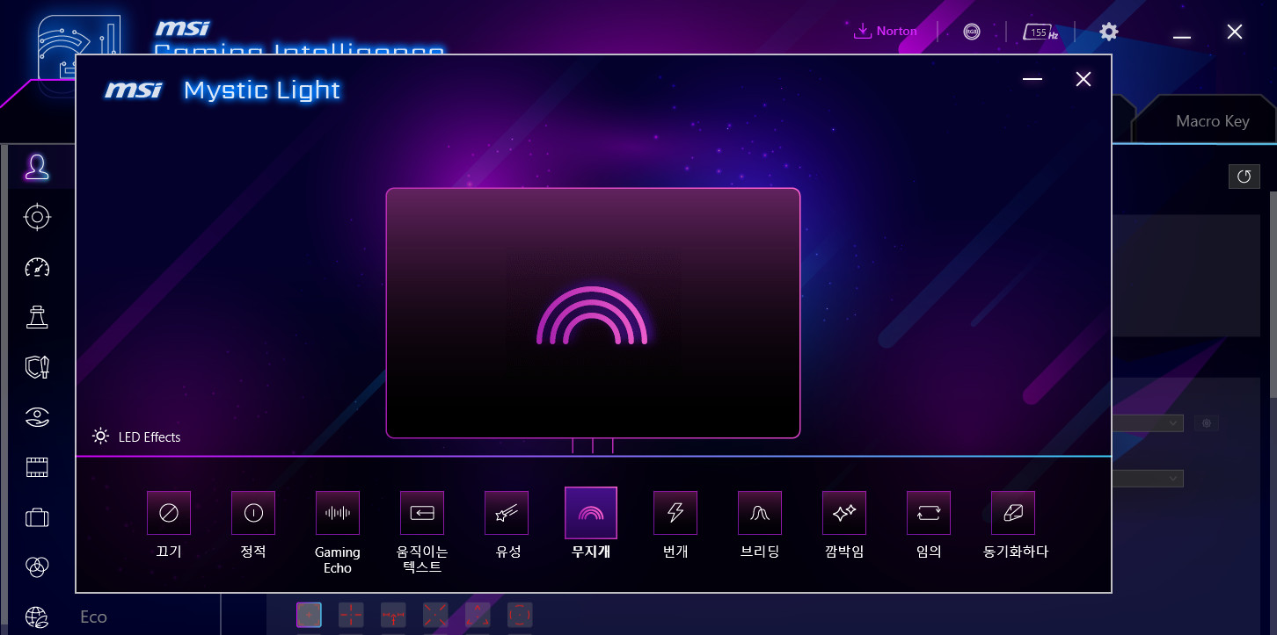
Task: Click the Eco label in sidebar
Action: point(93,617)
